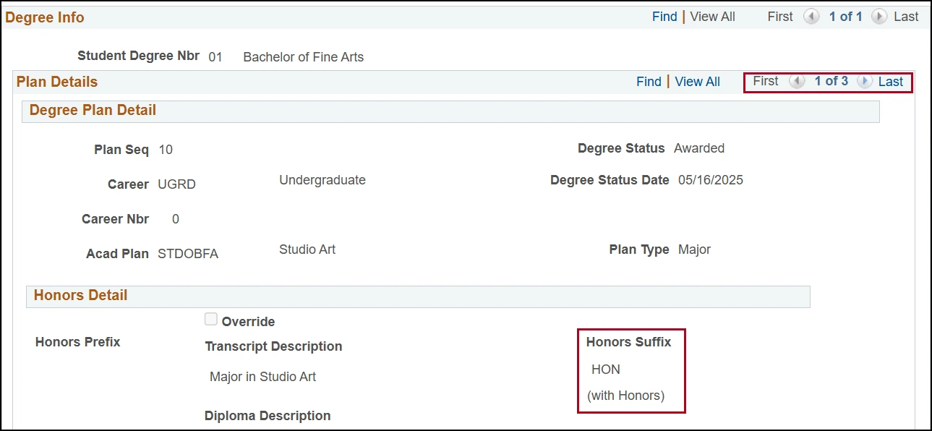Click View All in Plan Details header
Screen dimensions: 932x431
[x=698, y=82]
